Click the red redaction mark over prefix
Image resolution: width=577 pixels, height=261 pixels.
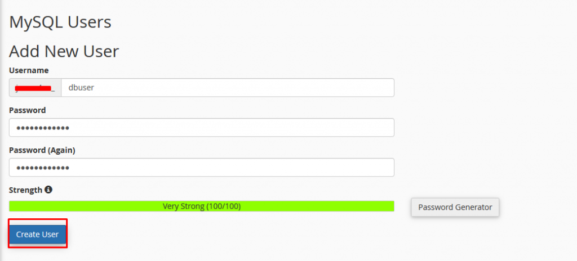[32, 88]
